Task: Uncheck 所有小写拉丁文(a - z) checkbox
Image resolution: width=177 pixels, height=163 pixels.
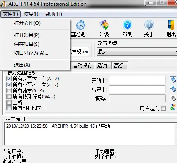Action: tap(9, 85)
